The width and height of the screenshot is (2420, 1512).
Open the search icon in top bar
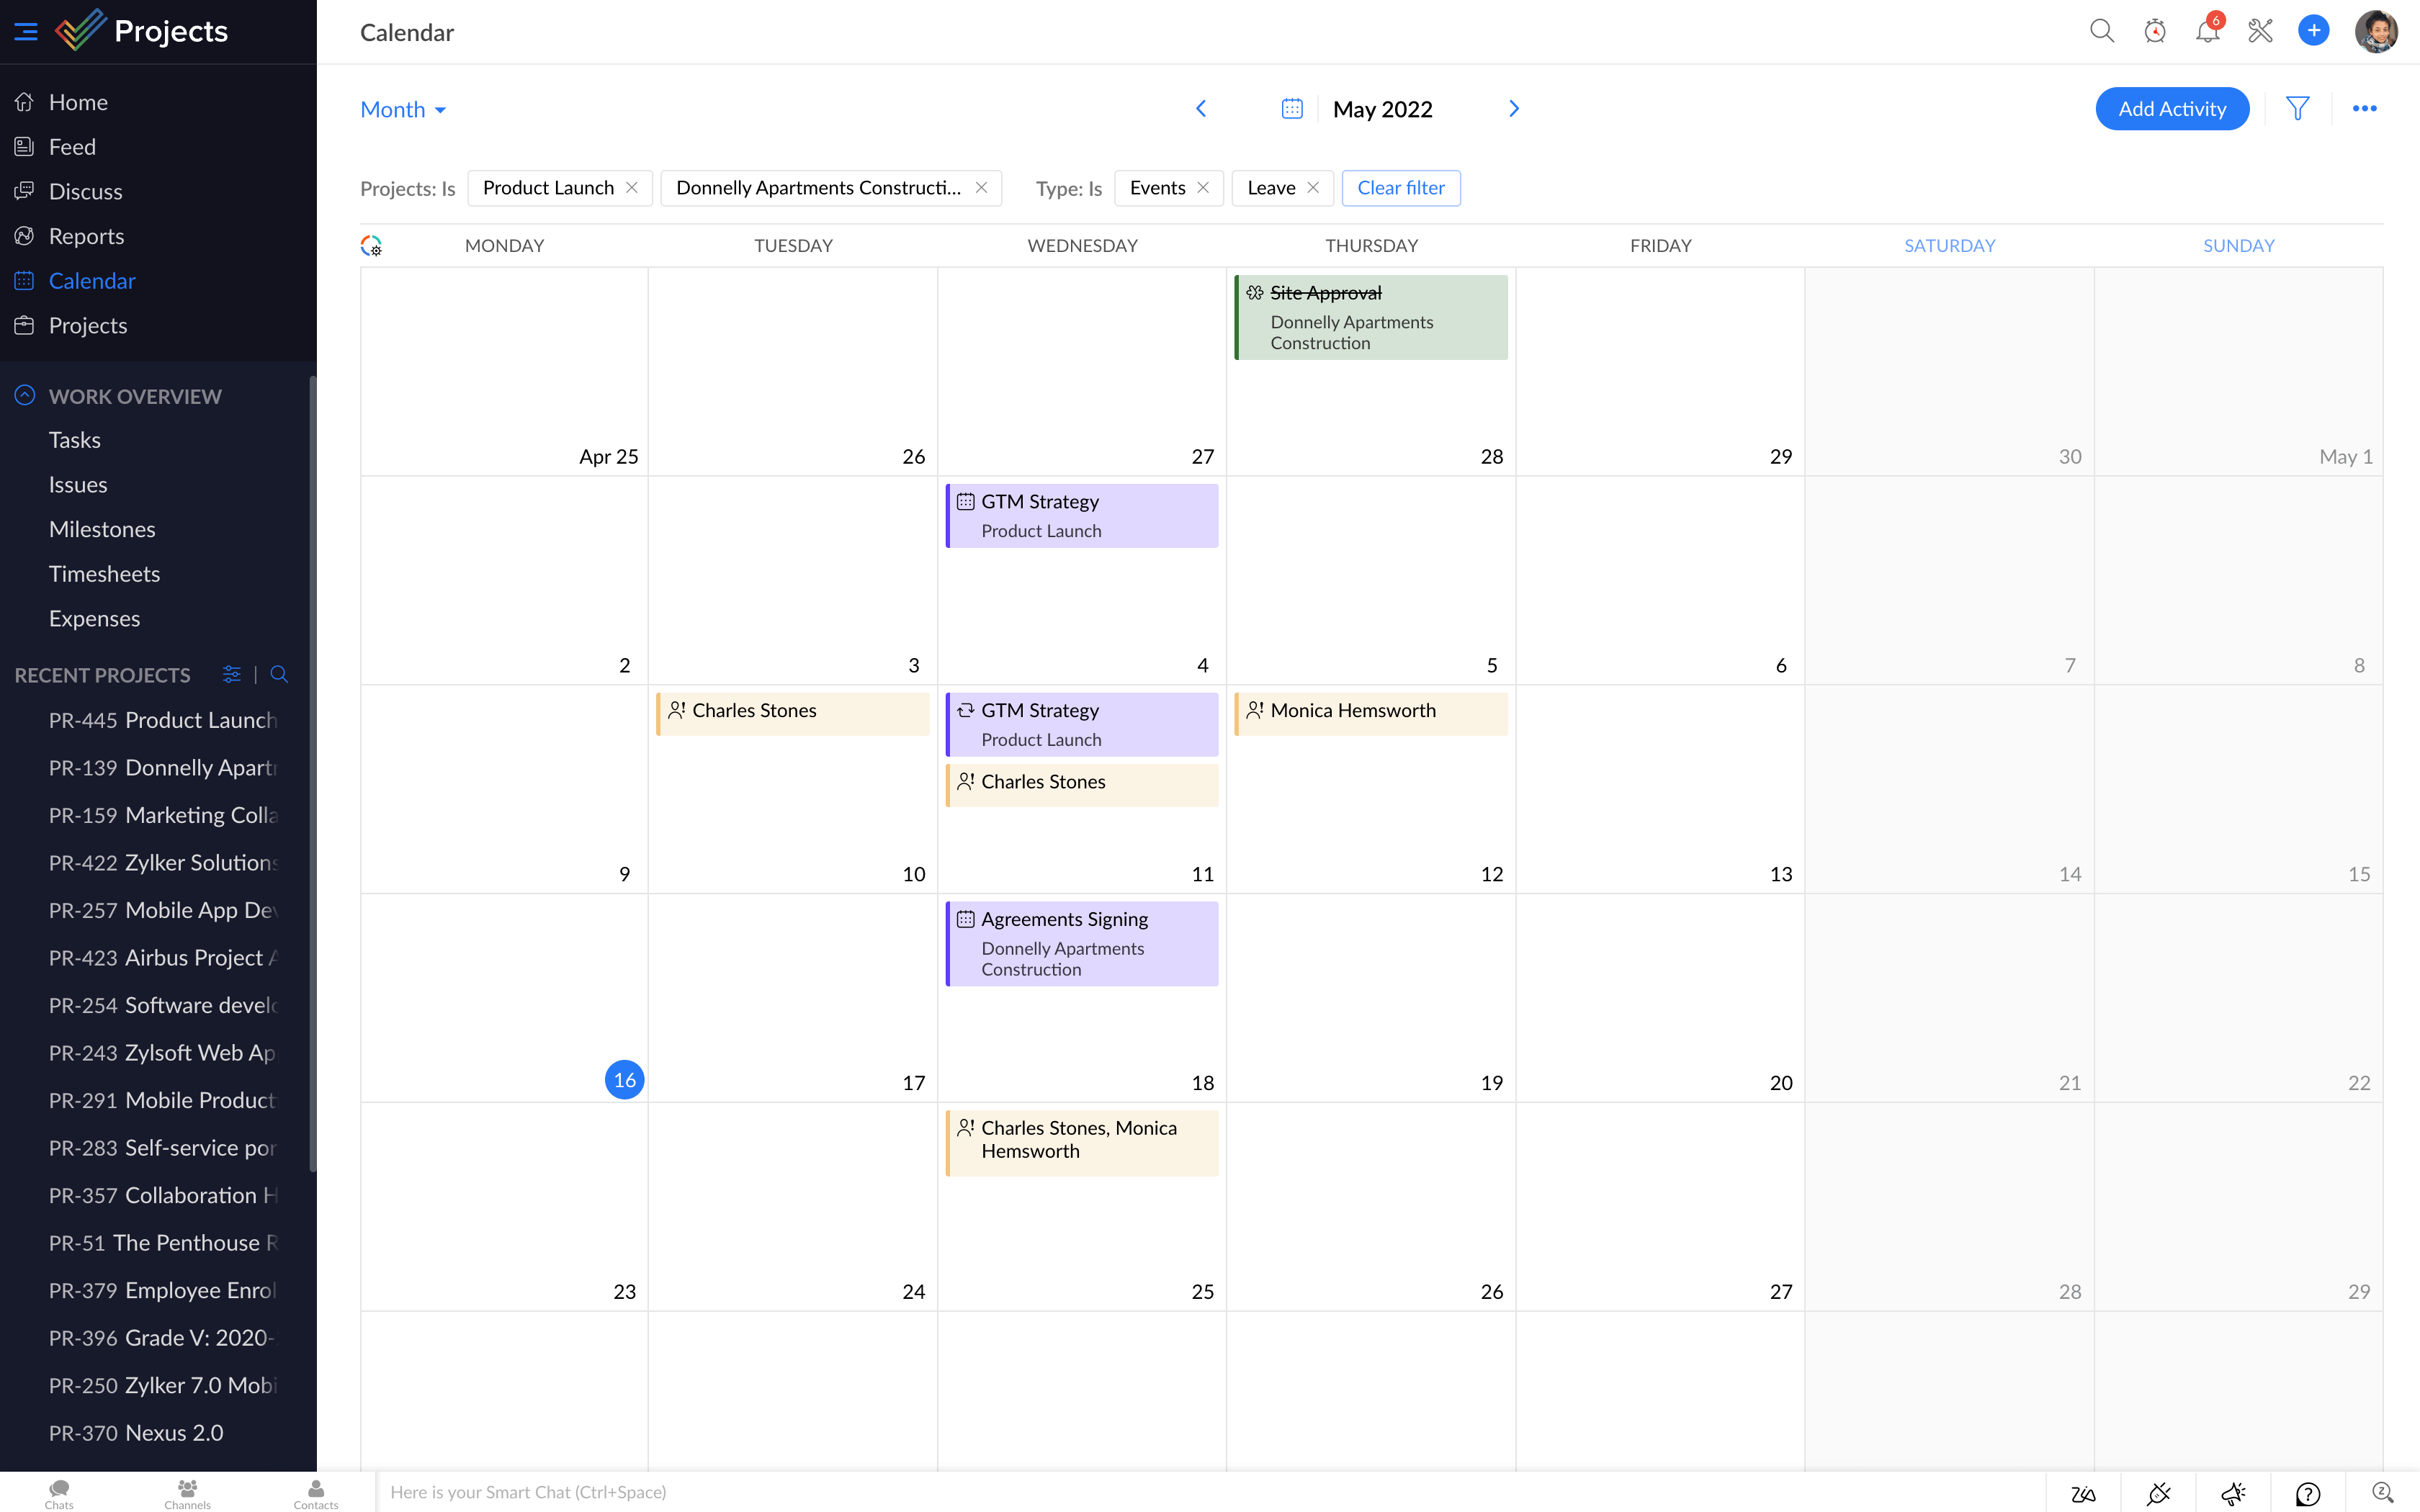[2101, 31]
